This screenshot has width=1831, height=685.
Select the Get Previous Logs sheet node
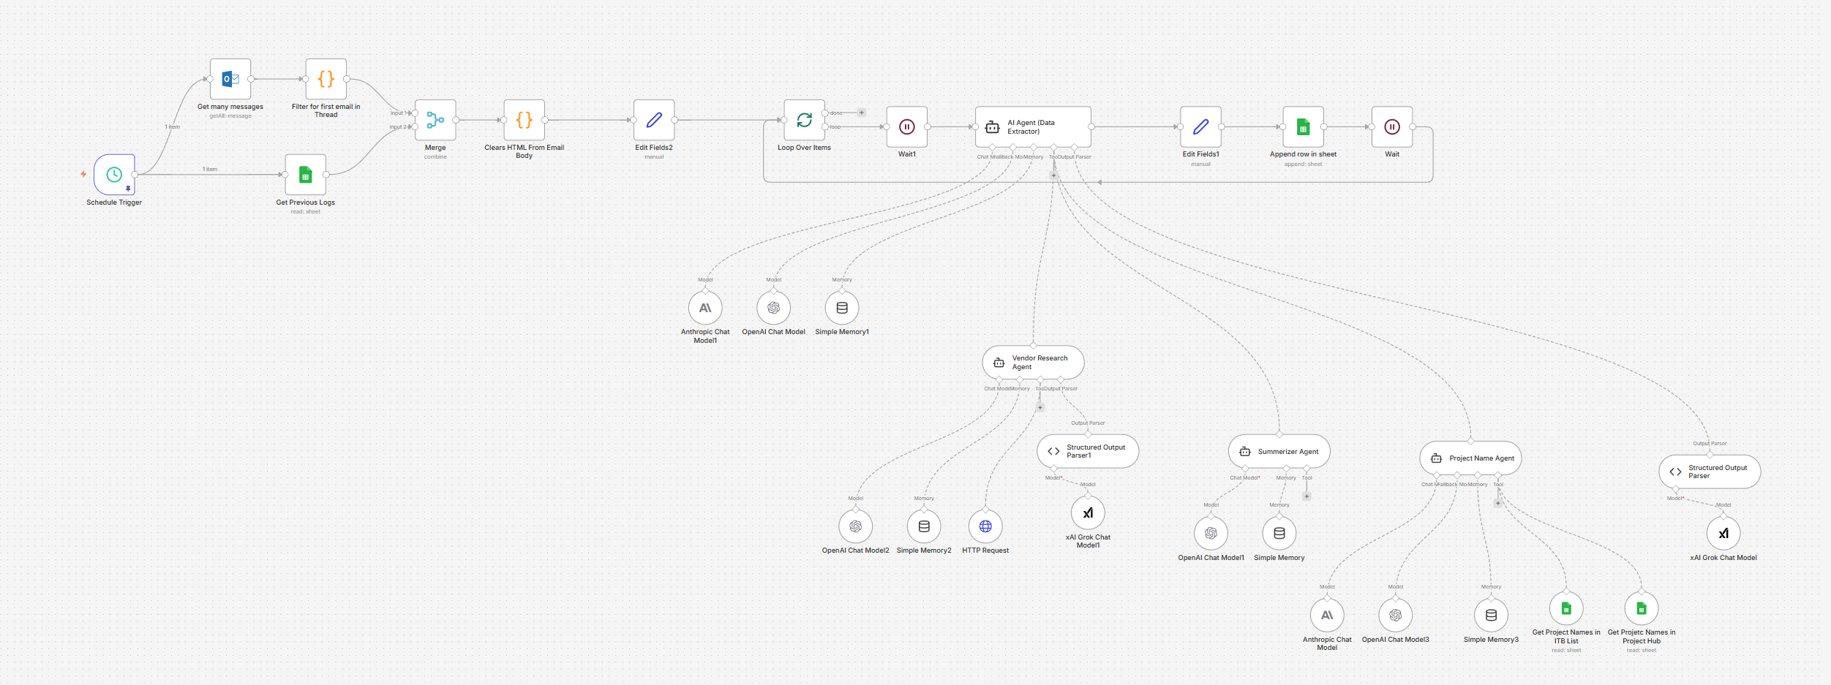tap(305, 174)
